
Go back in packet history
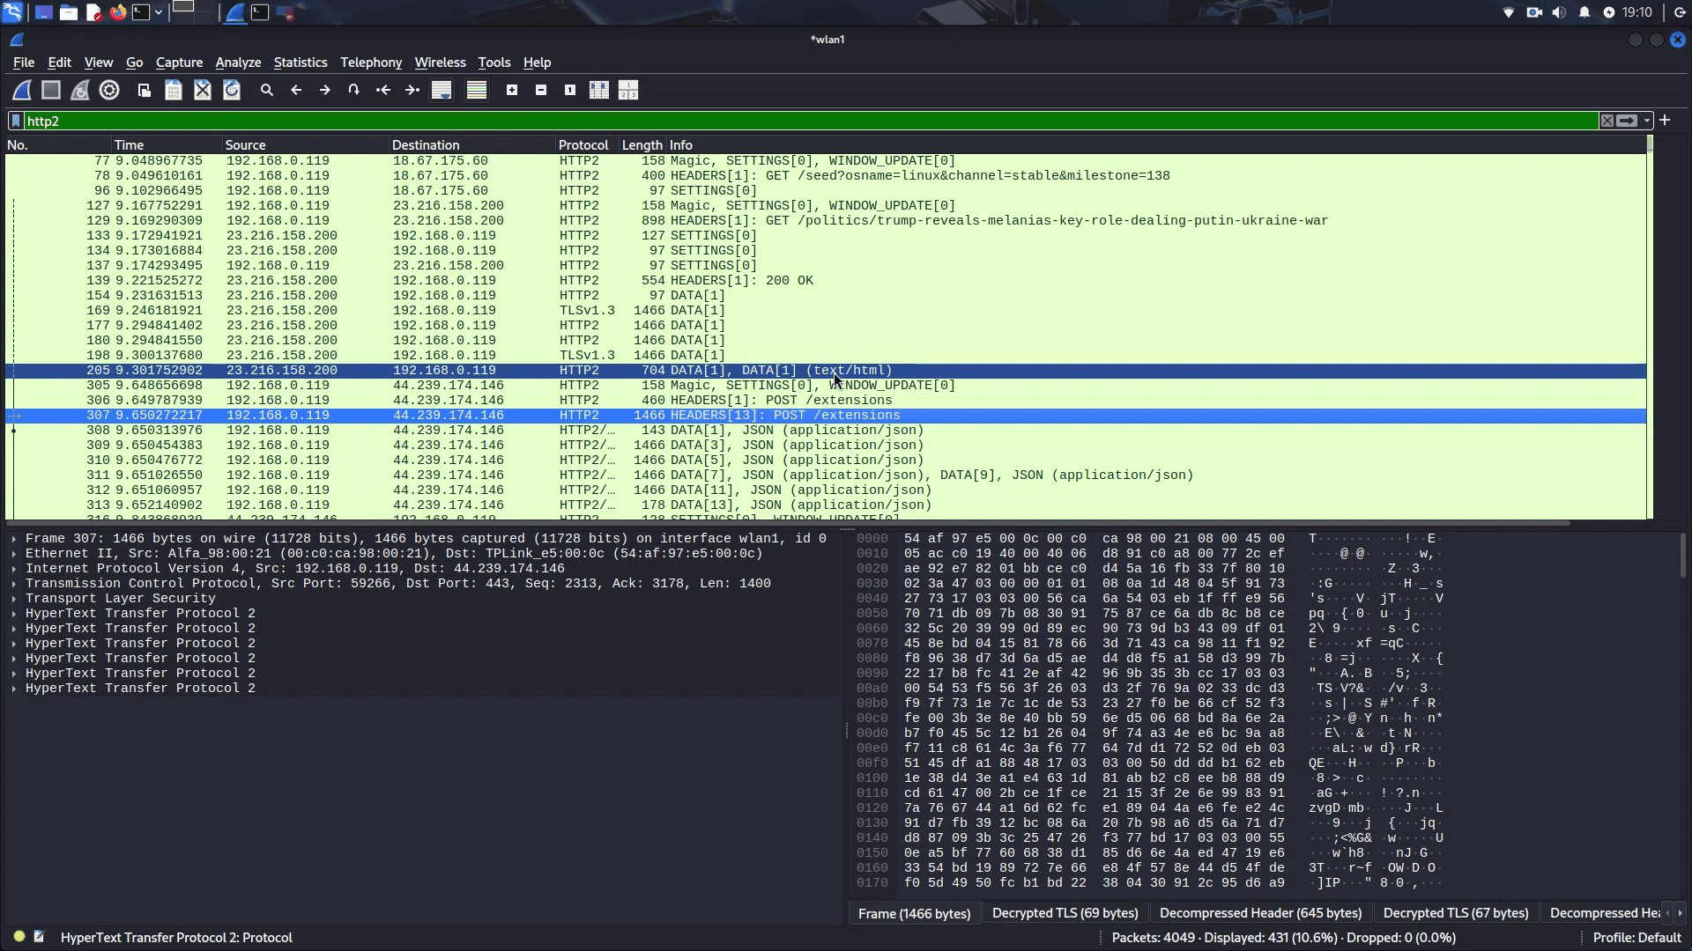point(296,90)
